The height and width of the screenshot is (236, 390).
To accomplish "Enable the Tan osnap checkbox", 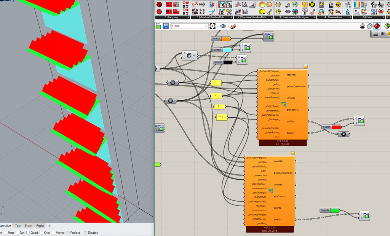I will coord(18,233).
